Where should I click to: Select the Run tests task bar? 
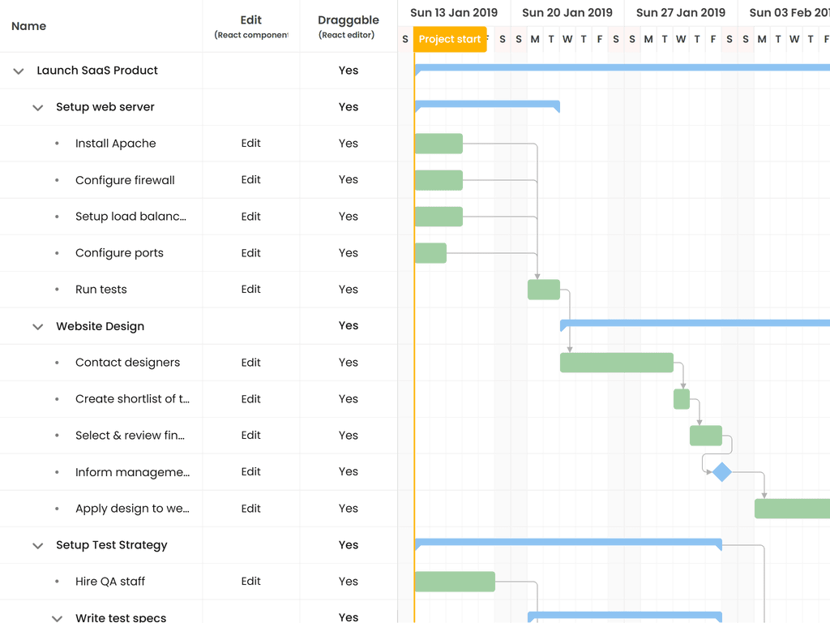[x=543, y=290]
